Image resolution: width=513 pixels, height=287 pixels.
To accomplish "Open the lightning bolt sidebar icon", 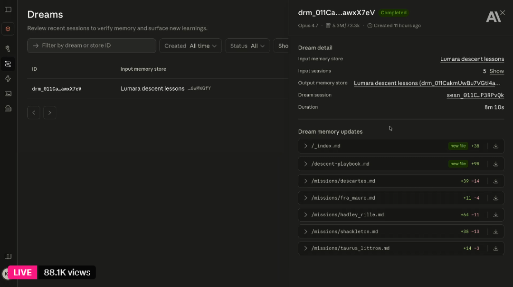I will pyautogui.click(x=8, y=79).
